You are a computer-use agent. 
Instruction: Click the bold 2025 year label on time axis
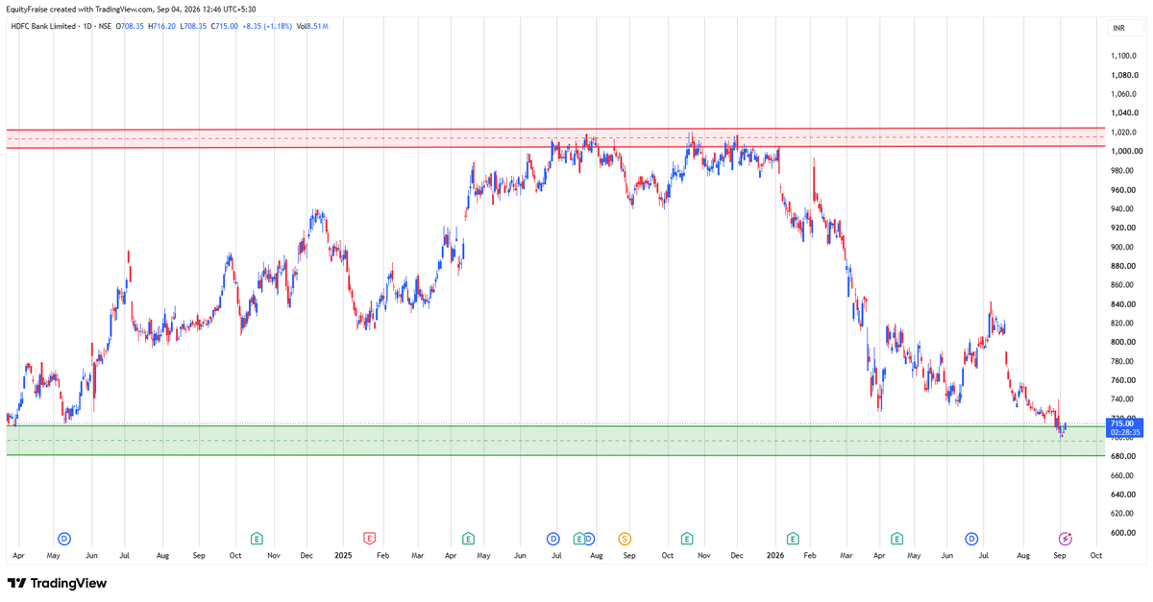[344, 556]
